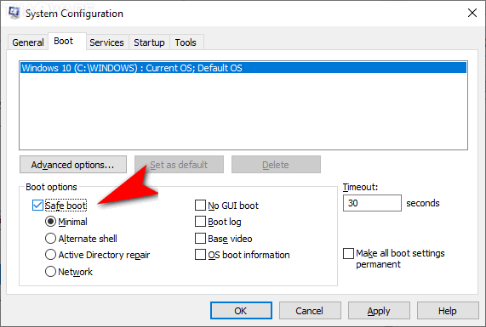This screenshot has width=486, height=327.
Task: Click the Cancel button
Action: click(x=310, y=311)
